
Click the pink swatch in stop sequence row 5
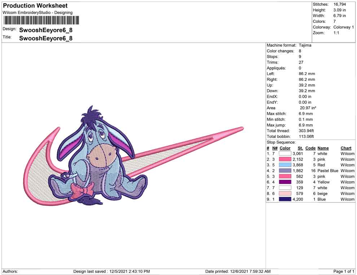(x=285, y=176)
